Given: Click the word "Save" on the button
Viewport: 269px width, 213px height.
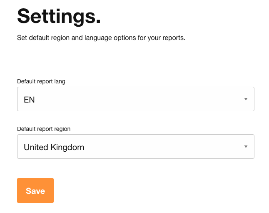Looking at the screenshot, I should pos(35,191).
